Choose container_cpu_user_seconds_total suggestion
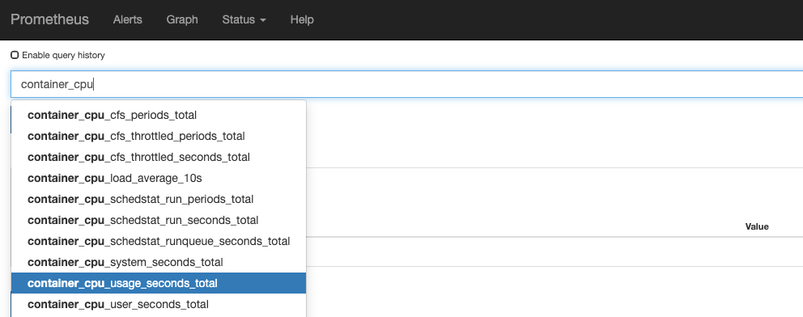Screen dimensions: 803x317 tap(159, 304)
